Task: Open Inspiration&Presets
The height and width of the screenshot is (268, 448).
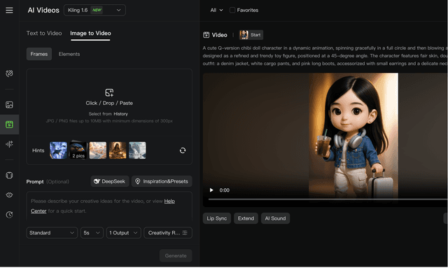Action: tap(162, 181)
